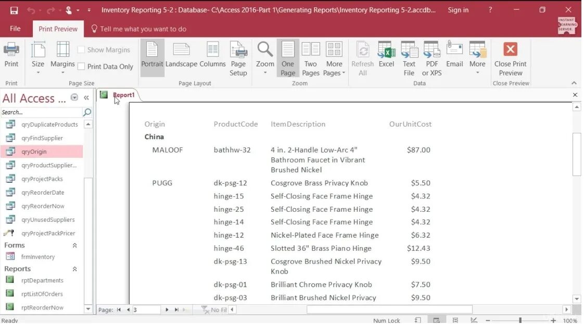Click the Undo icon
Image resolution: width=584 pixels, height=325 pixels.
(x=31, y=10)
